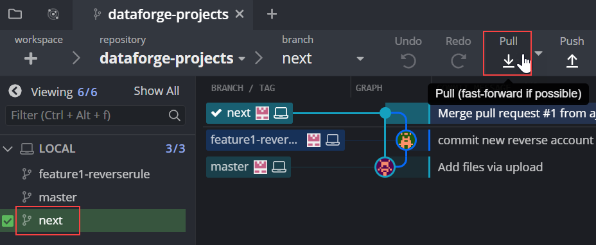Click the Pull download arrow icon
Screen dimensions: 596x245
coord(509,61)
